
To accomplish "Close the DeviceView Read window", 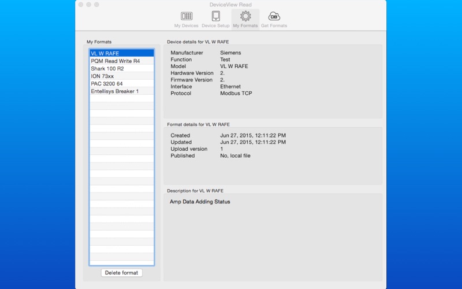I will [x=81, y=5].
